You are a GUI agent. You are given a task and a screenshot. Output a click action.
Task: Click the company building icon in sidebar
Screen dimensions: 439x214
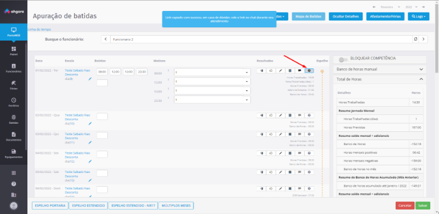[14, 195]
